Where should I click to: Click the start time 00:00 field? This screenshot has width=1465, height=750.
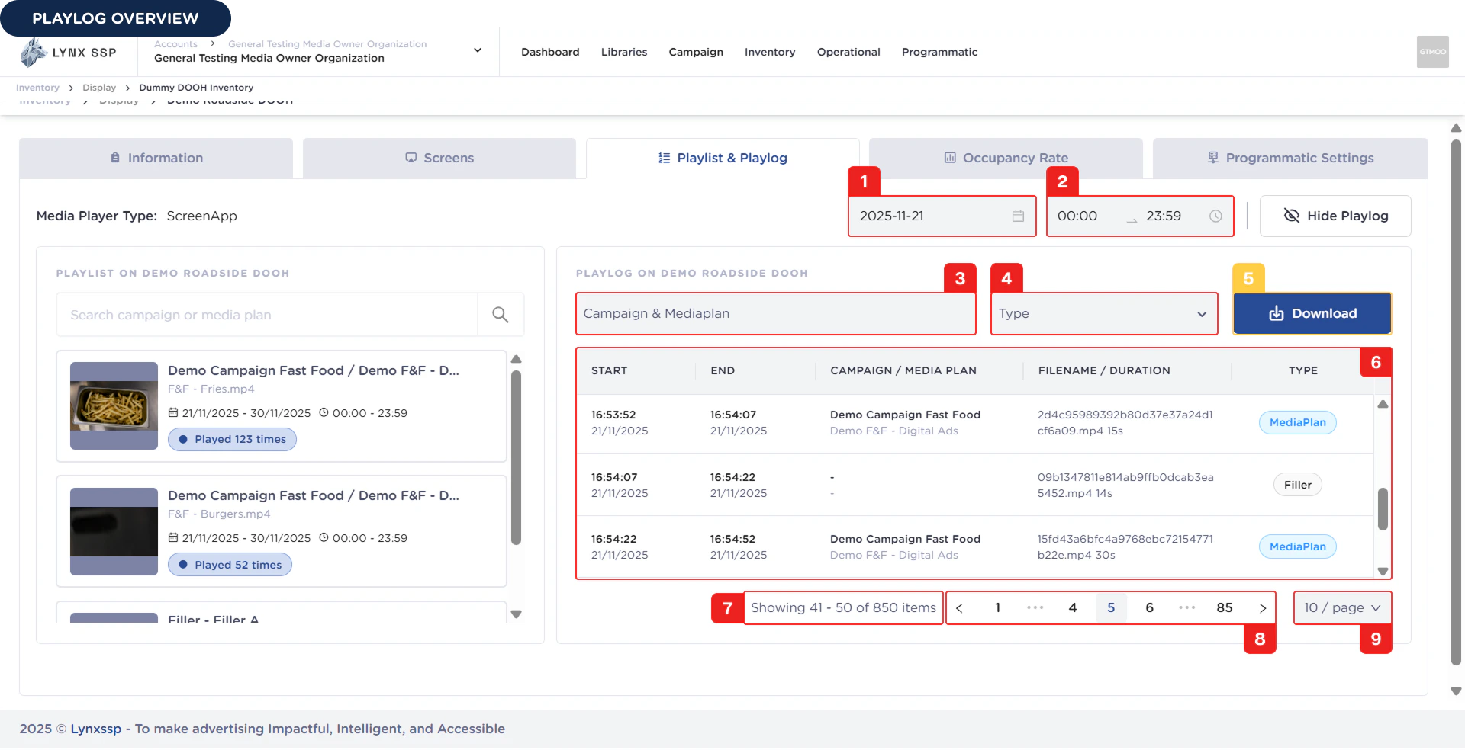1077,216
